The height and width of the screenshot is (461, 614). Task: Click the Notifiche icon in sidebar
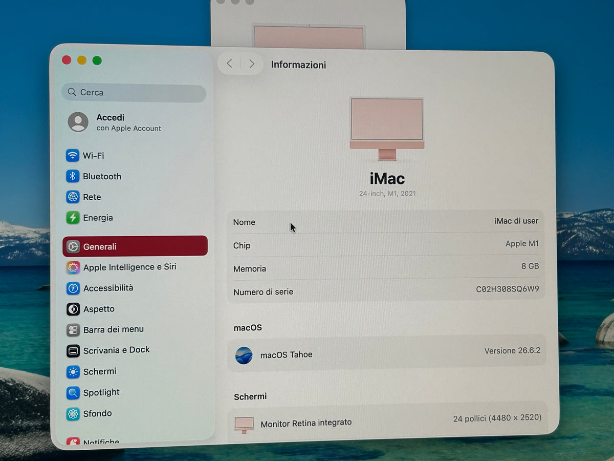(73, 442)
